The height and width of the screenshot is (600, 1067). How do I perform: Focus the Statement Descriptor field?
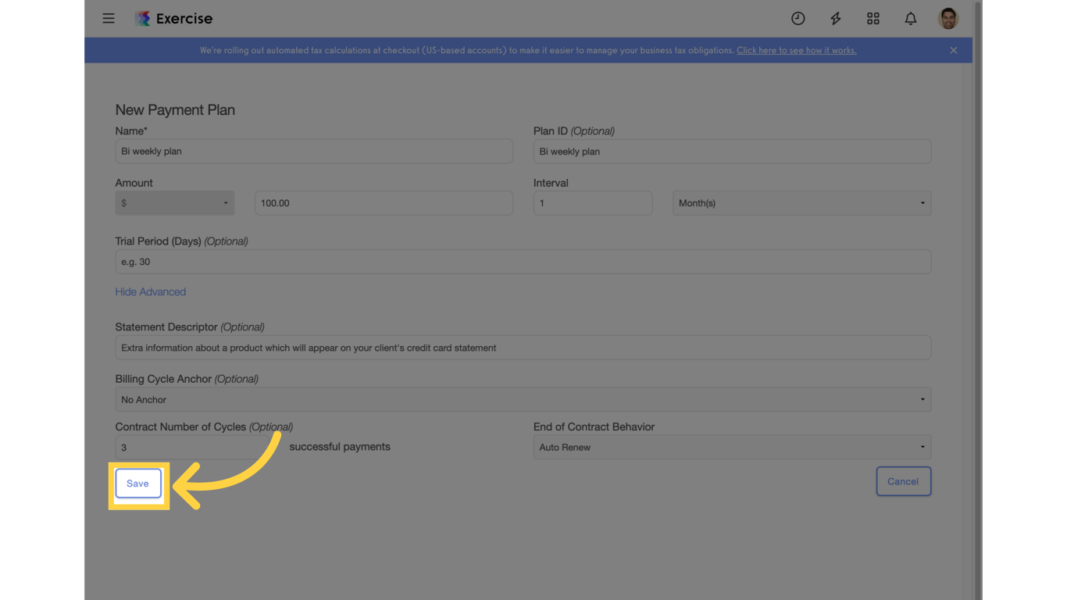pos(523,348)
